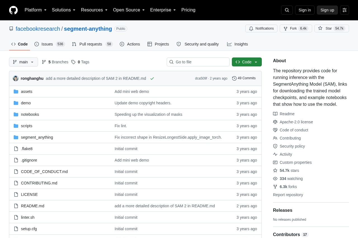Open the .gitignore file

click(29, 160)
